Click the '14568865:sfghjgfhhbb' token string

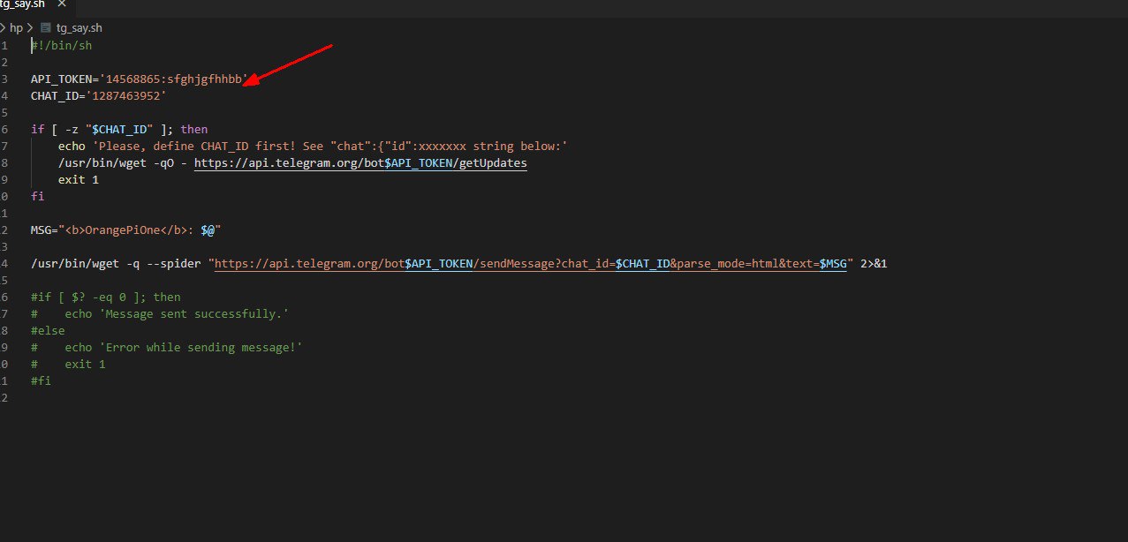[x=174, y=79]
